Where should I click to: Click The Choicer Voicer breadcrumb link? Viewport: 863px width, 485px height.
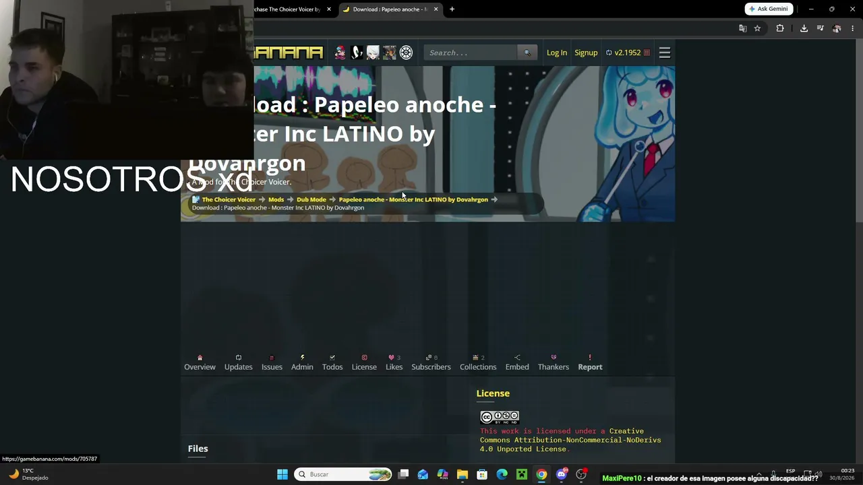click(229, 199)
